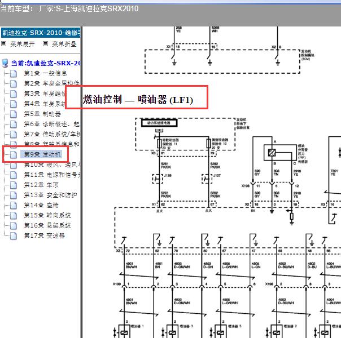Click document icon of 第3章 车身维修

click(13, 94)
